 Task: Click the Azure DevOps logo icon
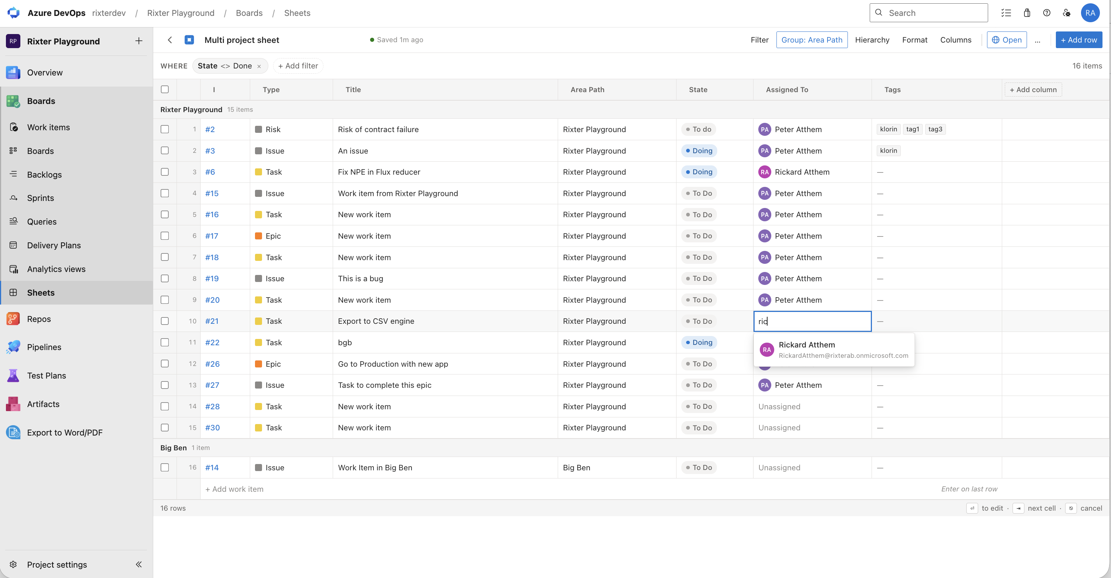click(x=13, y=13)
